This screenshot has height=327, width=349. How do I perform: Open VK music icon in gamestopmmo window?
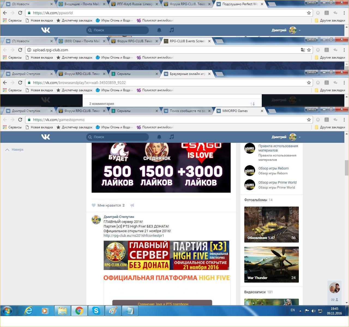tap(172, 137)
